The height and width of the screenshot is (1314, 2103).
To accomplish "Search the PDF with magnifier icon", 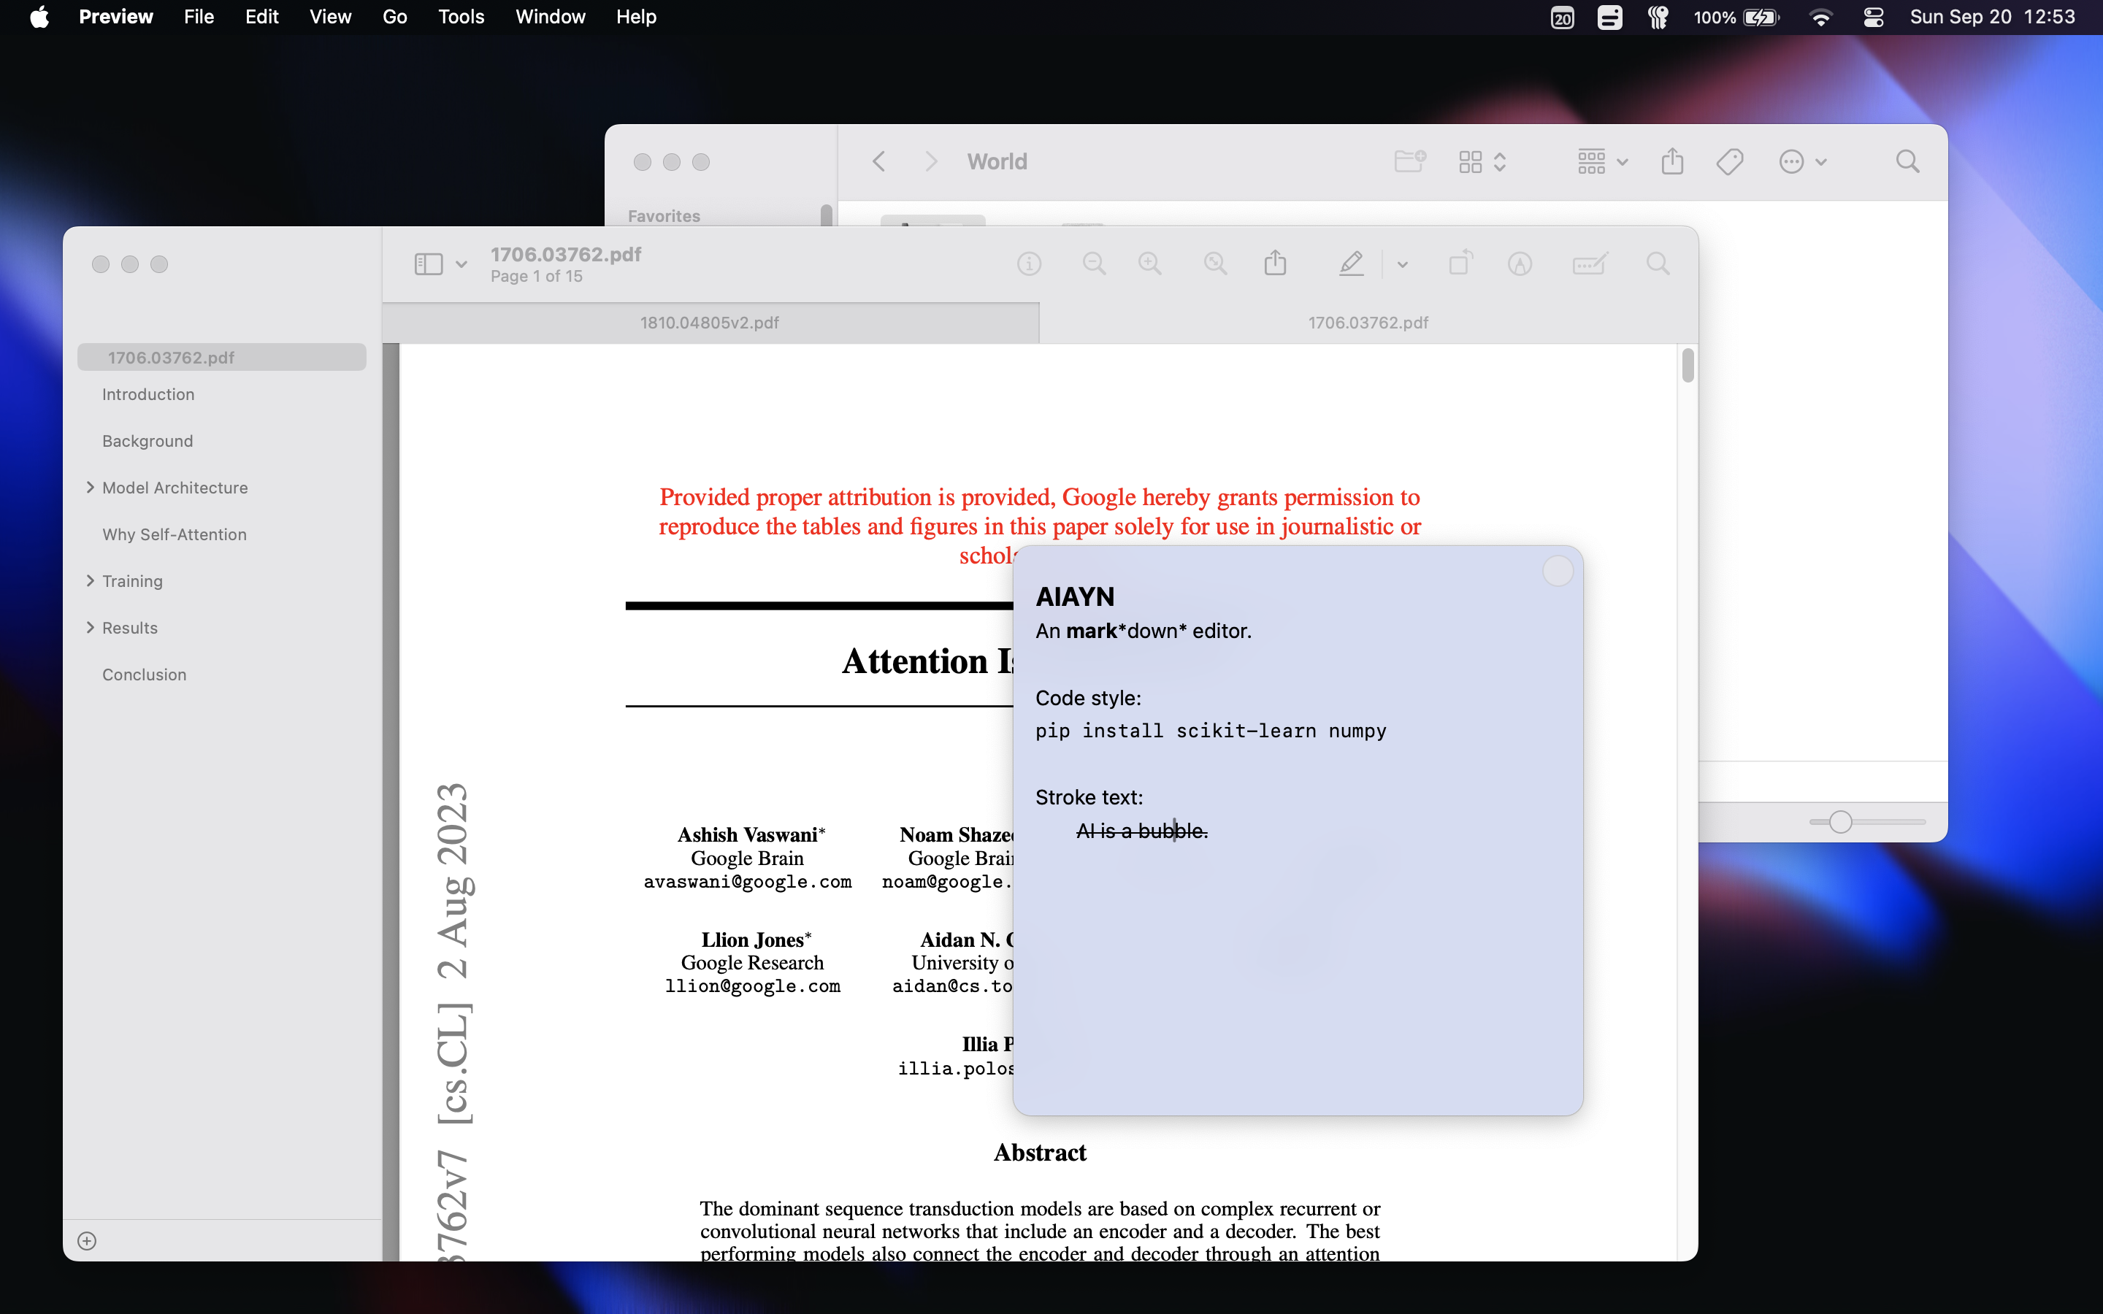I will tap(1658, 264).
